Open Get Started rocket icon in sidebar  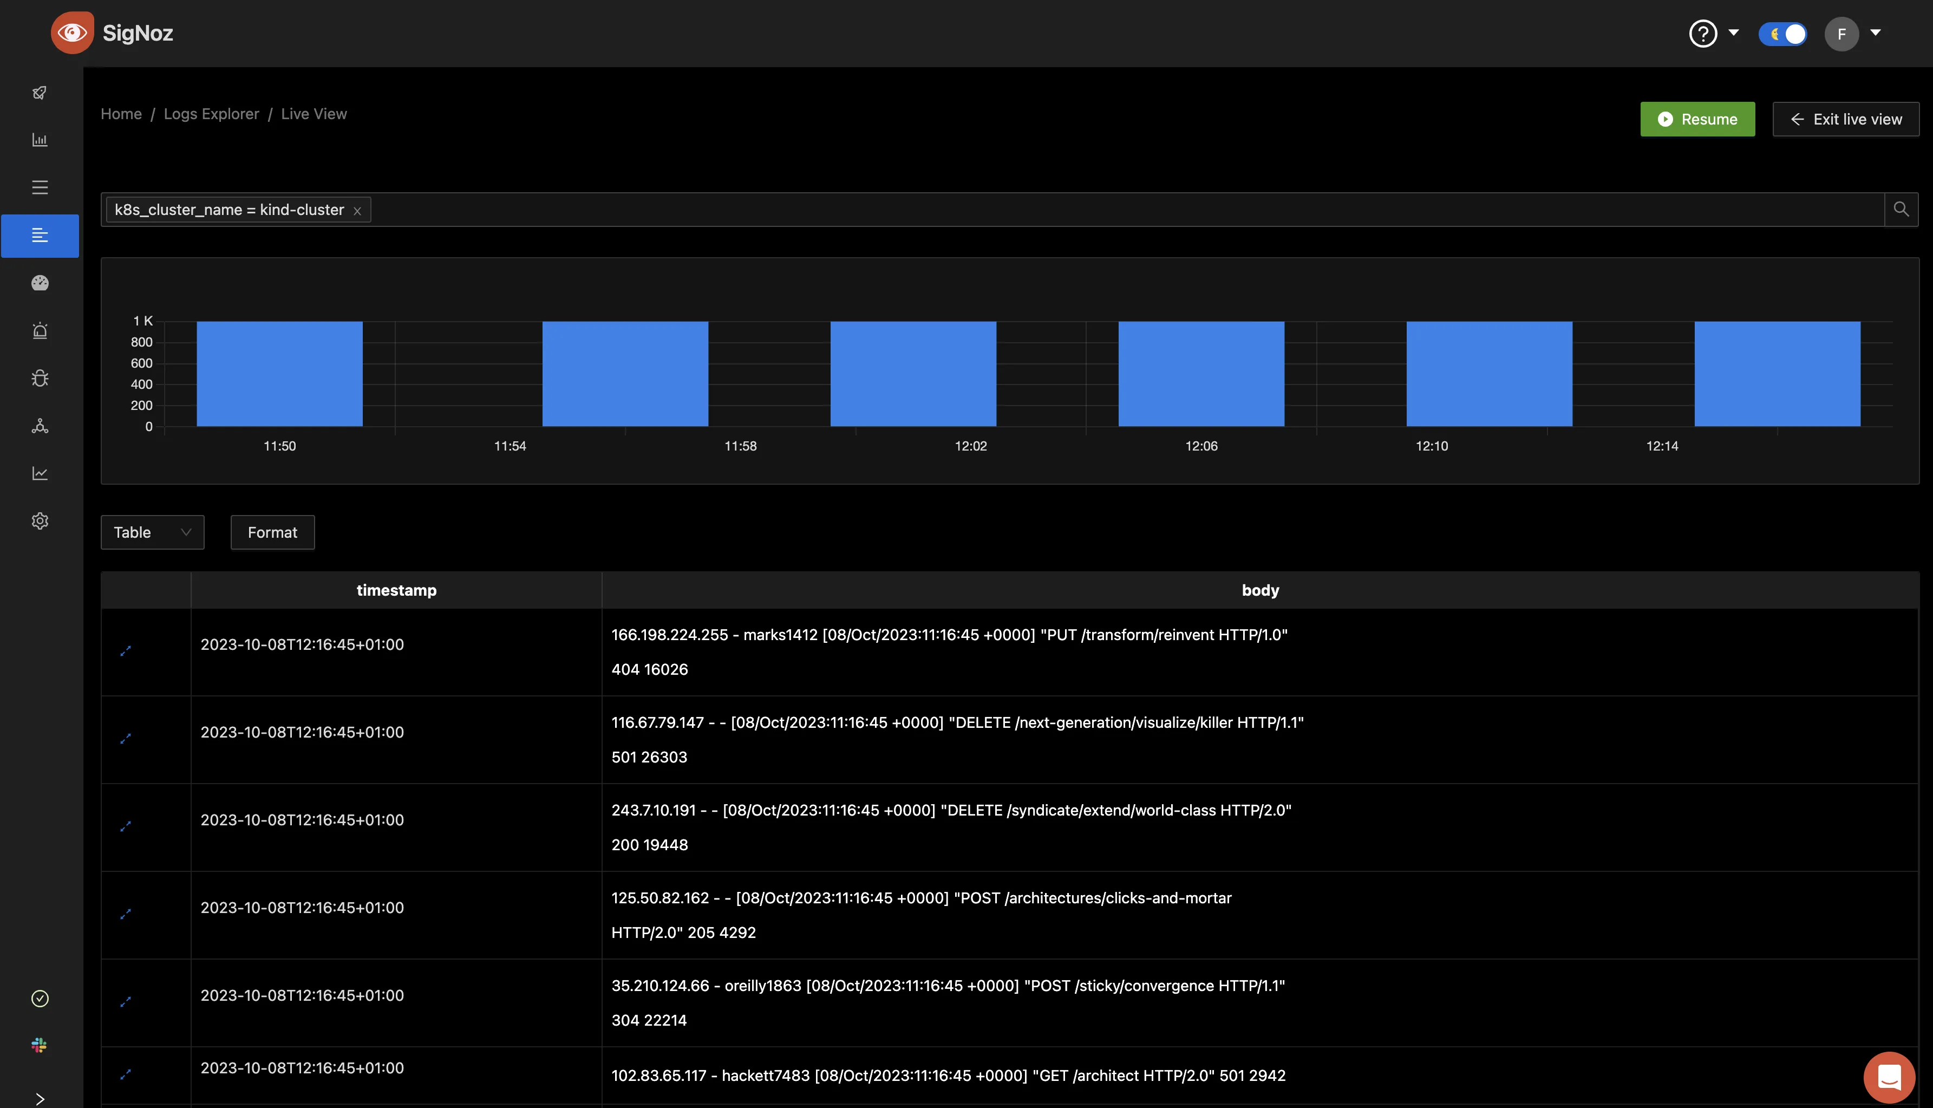[x=40, y=93]
